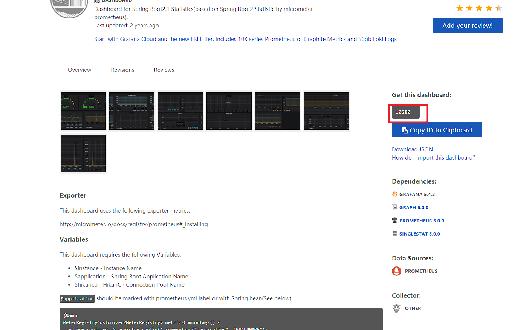Switch to the Revisions tab
This screenshot has height=330, width=532.
122,70
